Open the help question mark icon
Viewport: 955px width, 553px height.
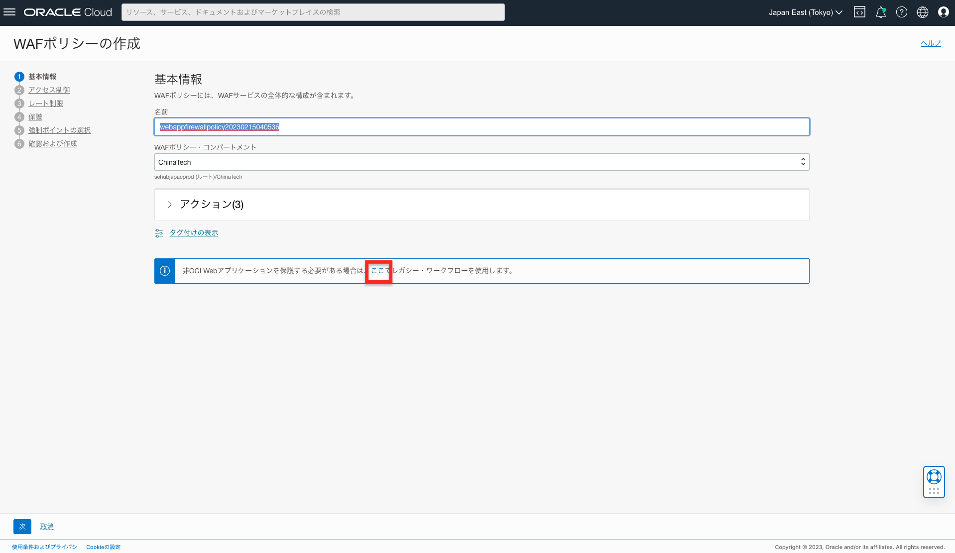[x=901, y=12]
